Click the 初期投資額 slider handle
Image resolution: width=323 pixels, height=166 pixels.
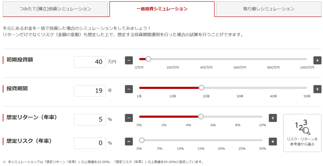click(x=148, y=59)
